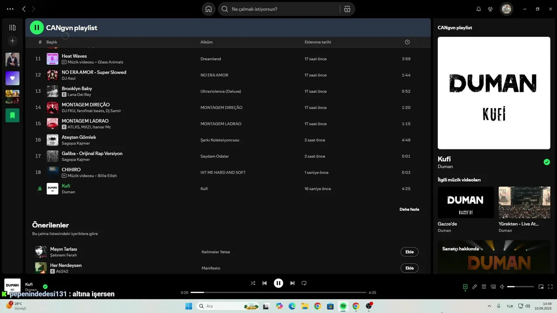Open TUR keyboard language switcher
This screenshot has width=557, height=313.
pos(509,306)
